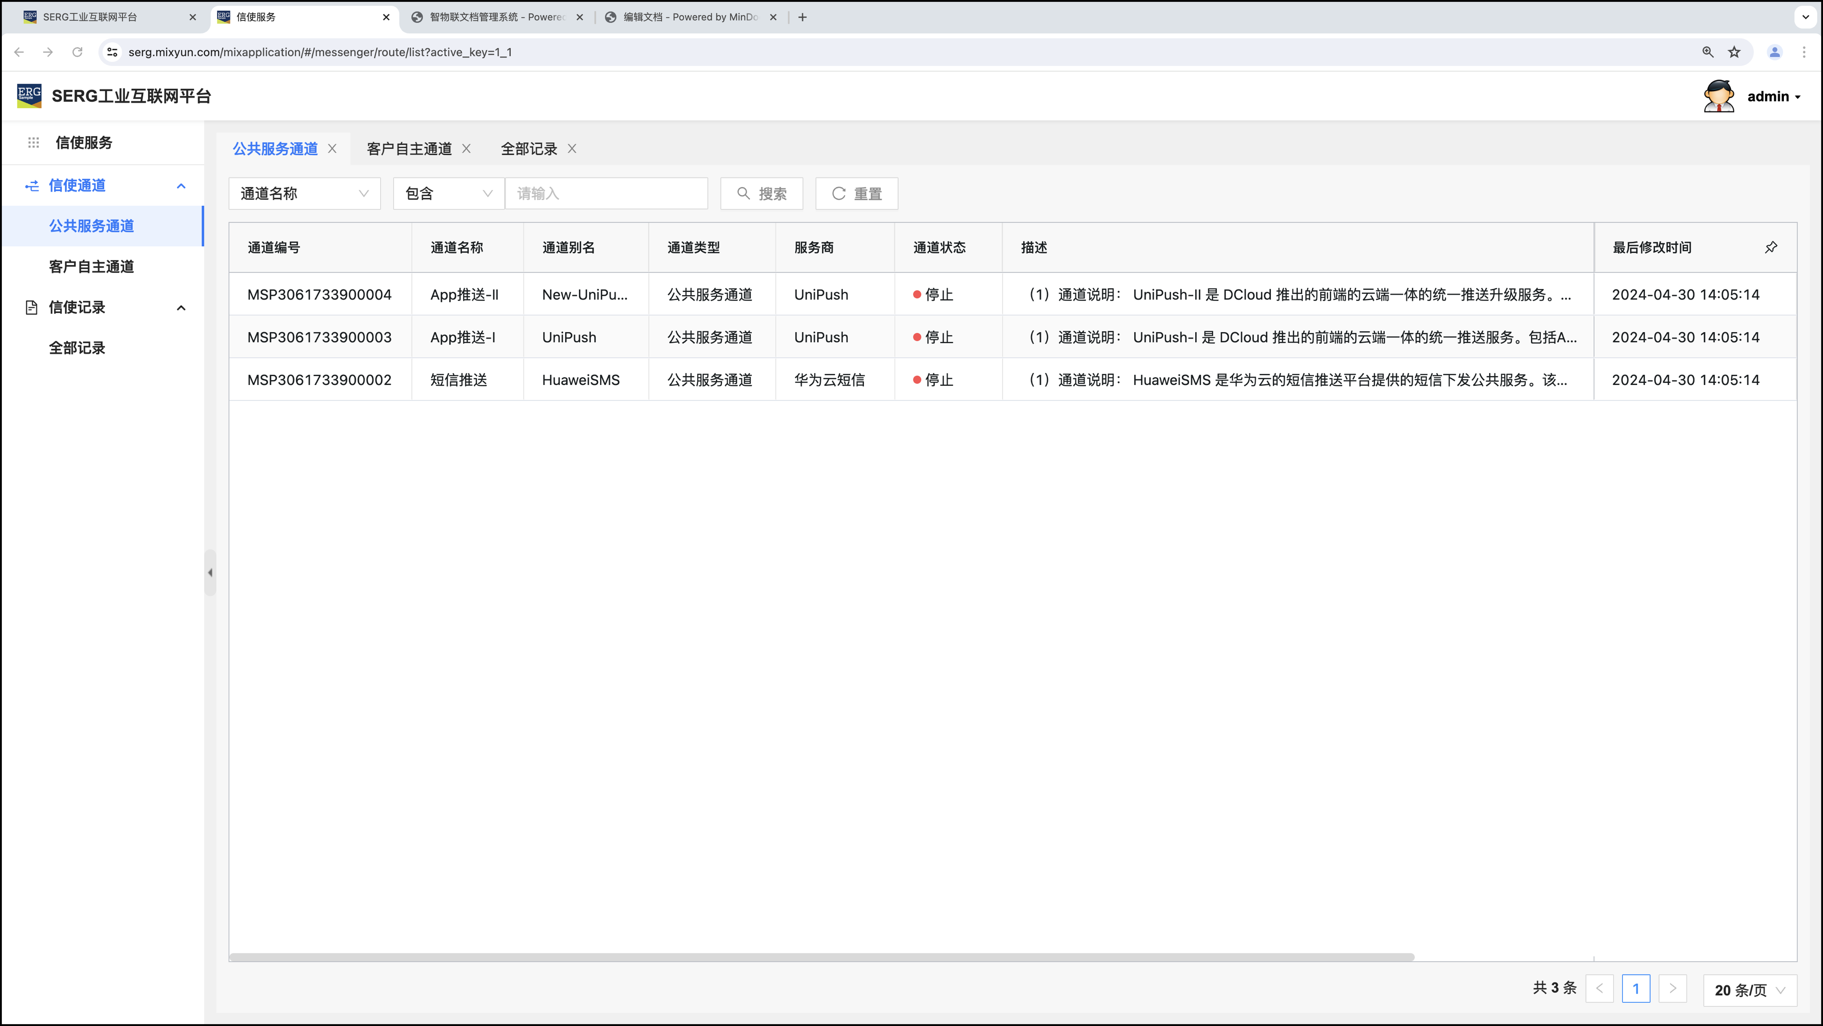The image size is (1823, 1026).
Task: Click the horizontal table scrollbar
Action: click(821, 957)
